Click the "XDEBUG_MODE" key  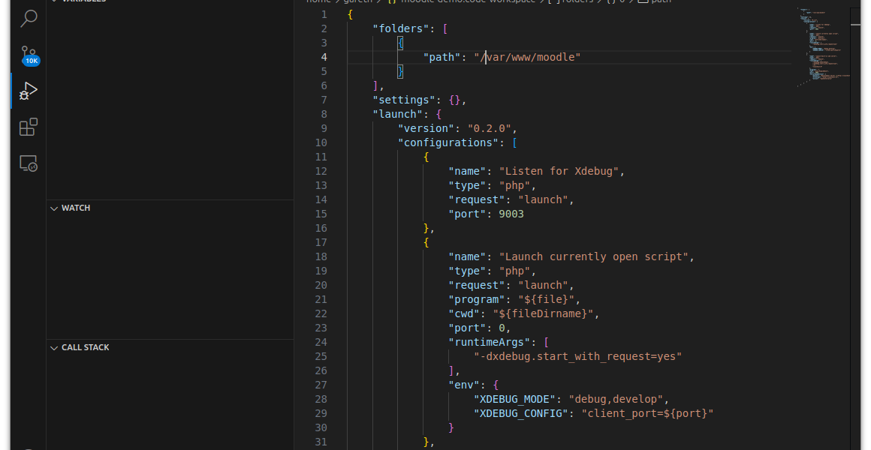coord(515,400)
